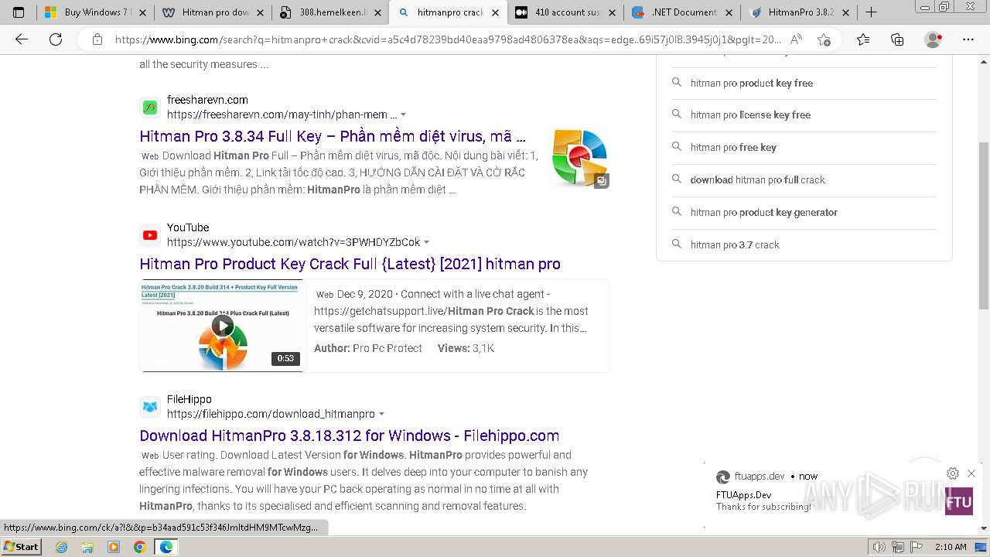
Task: Open the Windows Start menu
Action: point(21,547)
